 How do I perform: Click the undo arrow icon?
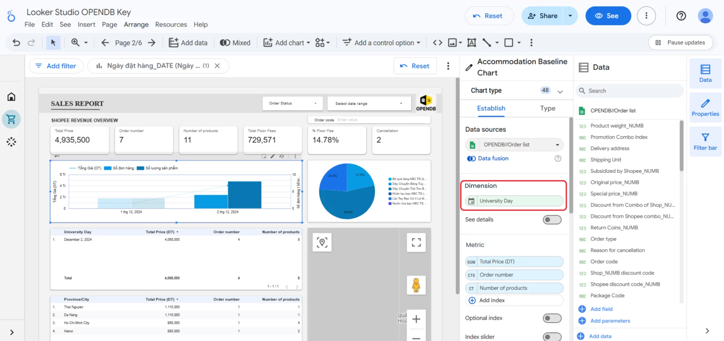pos(16,43)
